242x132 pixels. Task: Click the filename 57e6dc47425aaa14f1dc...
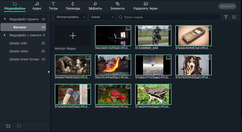pos(153,77)
